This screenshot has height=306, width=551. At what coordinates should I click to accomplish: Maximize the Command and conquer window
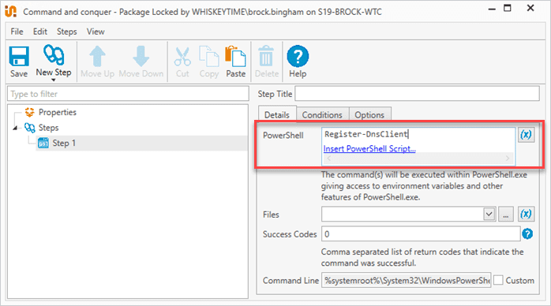(x=508, y=8)
